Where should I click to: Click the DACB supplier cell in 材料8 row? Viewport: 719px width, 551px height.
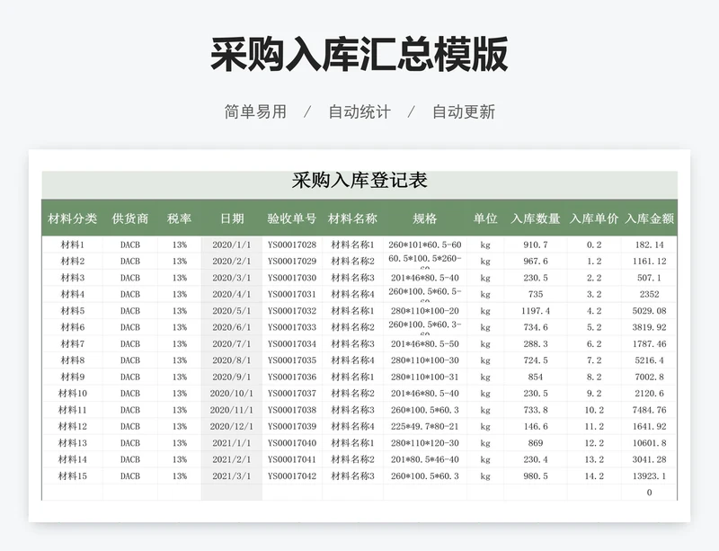click(x=130, y=360)
